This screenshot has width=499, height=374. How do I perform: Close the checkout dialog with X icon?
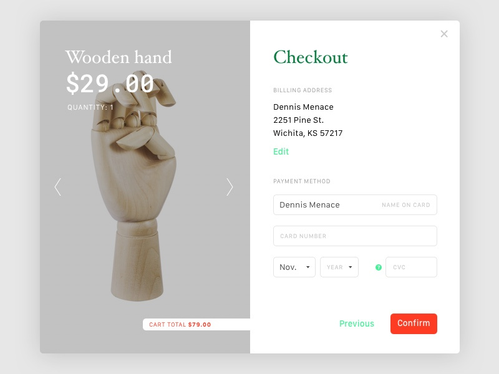click(x=444, y=34)
